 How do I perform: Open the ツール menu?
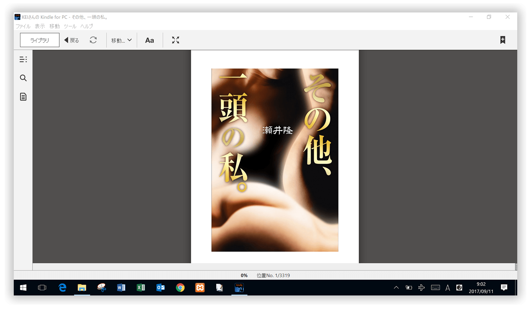(70, 26)
